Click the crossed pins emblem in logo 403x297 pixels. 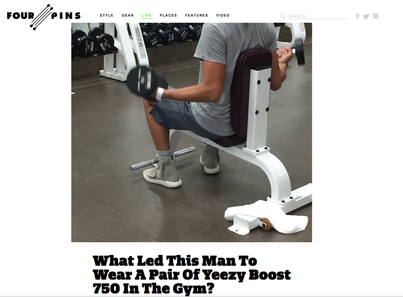pos(42,17)
